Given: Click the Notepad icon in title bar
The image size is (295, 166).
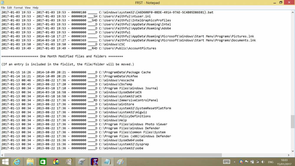Looking at the screenshot, I should (2, 2).
